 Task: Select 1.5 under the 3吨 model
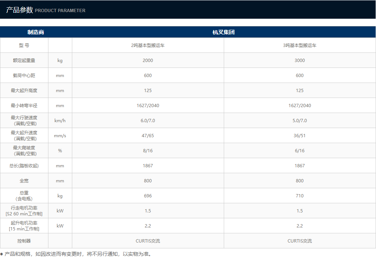299,211
